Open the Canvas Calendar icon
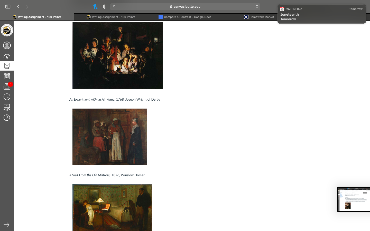This screenshot has height=231, width=370. pyautogui.click(x=7, y=76)
